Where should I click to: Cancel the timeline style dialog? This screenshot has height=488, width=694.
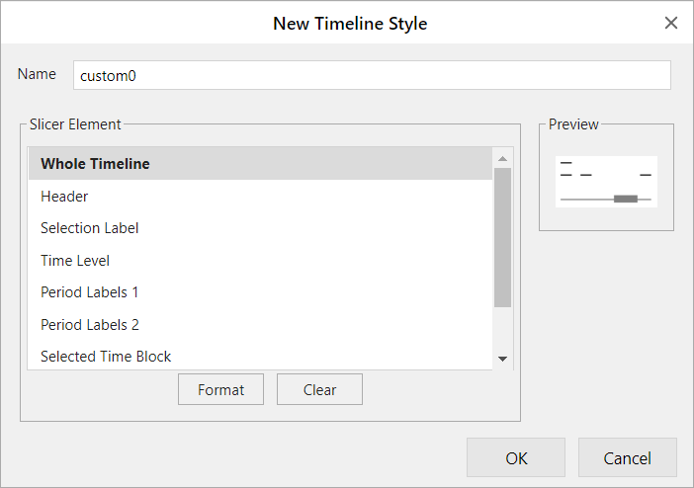tap(628, 457)
